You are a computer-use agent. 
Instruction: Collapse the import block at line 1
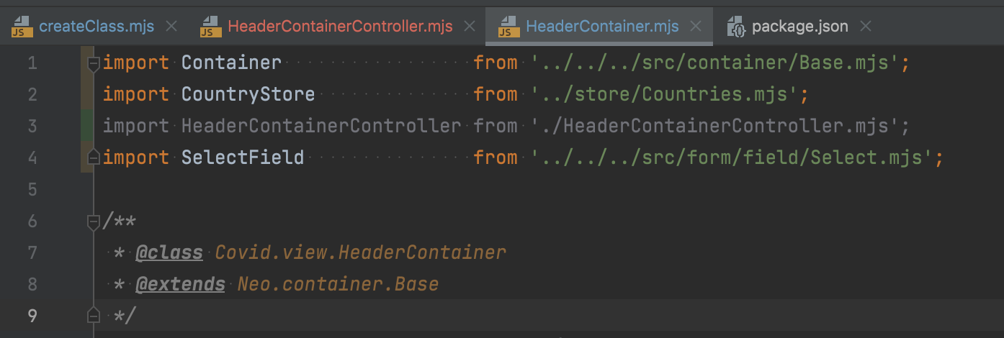(x=93, y=64)
